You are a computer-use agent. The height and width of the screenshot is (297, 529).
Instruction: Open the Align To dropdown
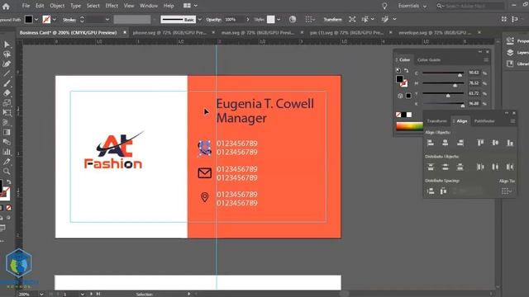pos(507,191)
